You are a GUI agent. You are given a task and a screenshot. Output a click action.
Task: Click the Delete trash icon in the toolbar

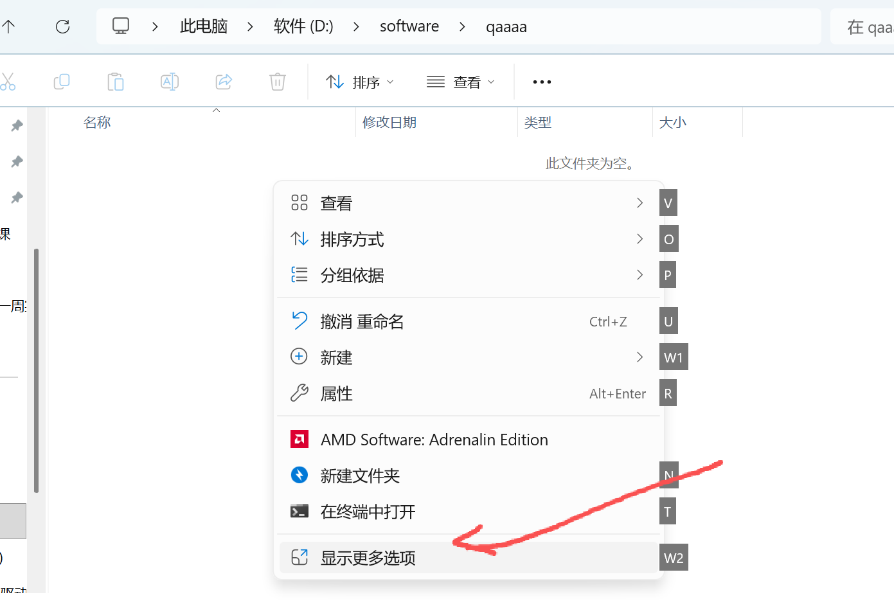[277, 82]
